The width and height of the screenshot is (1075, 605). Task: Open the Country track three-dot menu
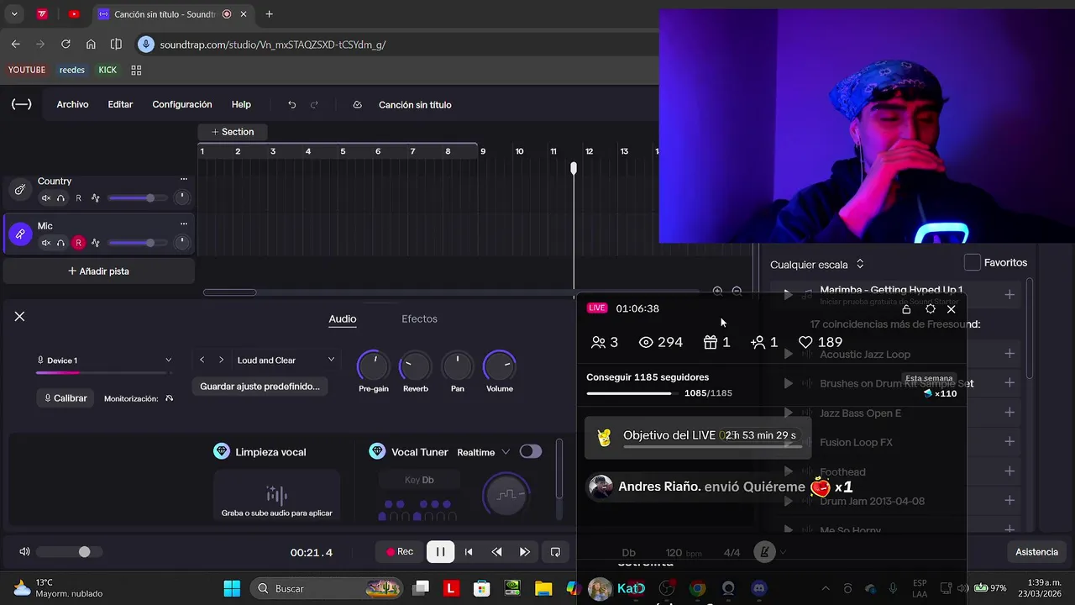pos(183,179)
